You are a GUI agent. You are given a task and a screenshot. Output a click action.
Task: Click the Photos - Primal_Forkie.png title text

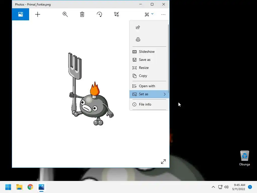click(x=33, y=5)
